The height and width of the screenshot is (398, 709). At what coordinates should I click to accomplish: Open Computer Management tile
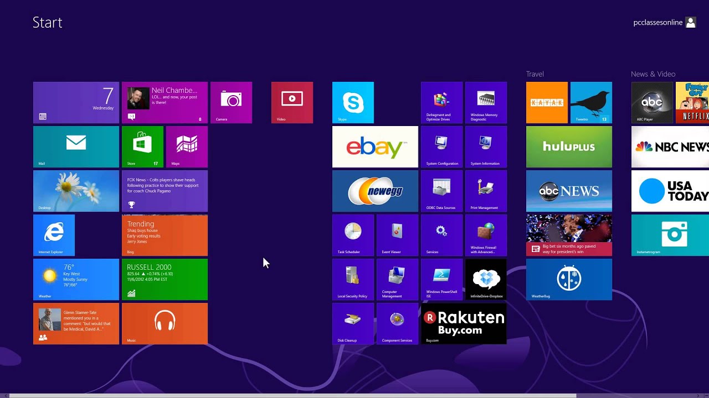coord(397,279)
